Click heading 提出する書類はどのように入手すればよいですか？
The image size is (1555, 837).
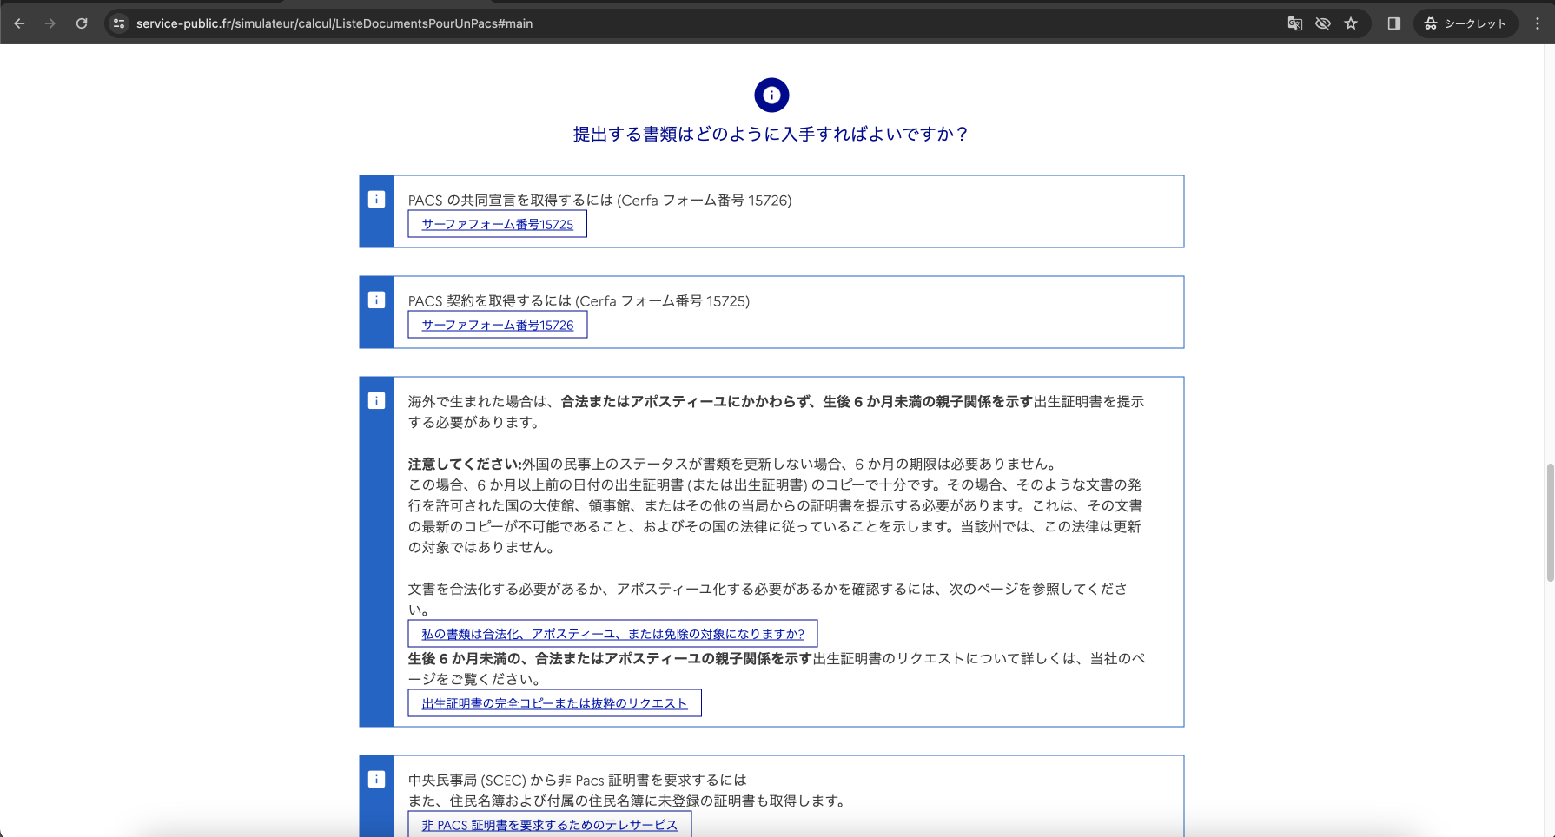(x=771, y=134)
